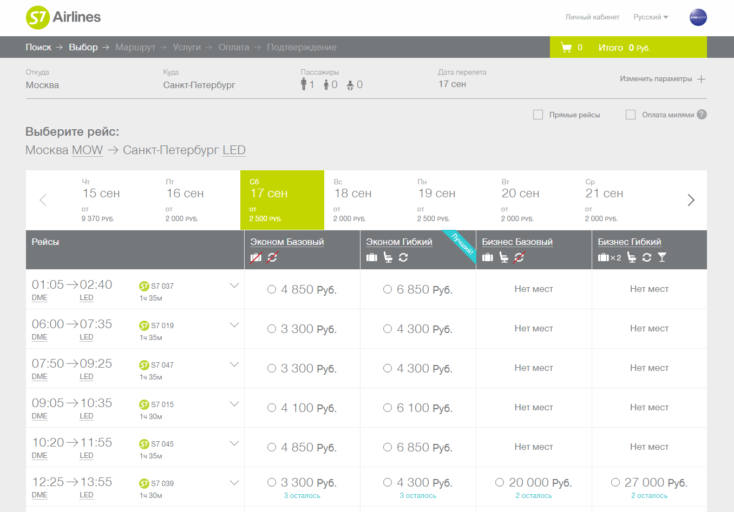This screenshot has width=734, height=512.
Task: Expand details for flight S7 037
Action: (234, 285)
